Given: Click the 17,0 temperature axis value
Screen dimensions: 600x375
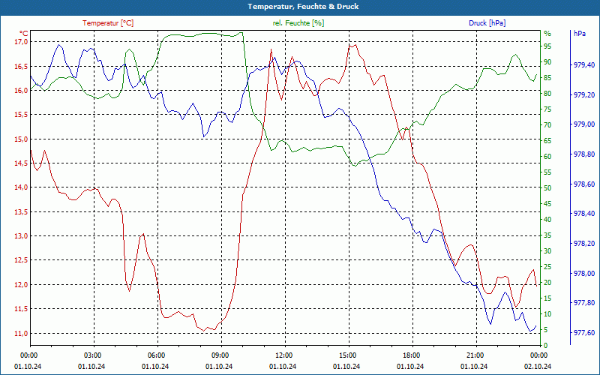Looking at the screenshot, I should 21,41.
